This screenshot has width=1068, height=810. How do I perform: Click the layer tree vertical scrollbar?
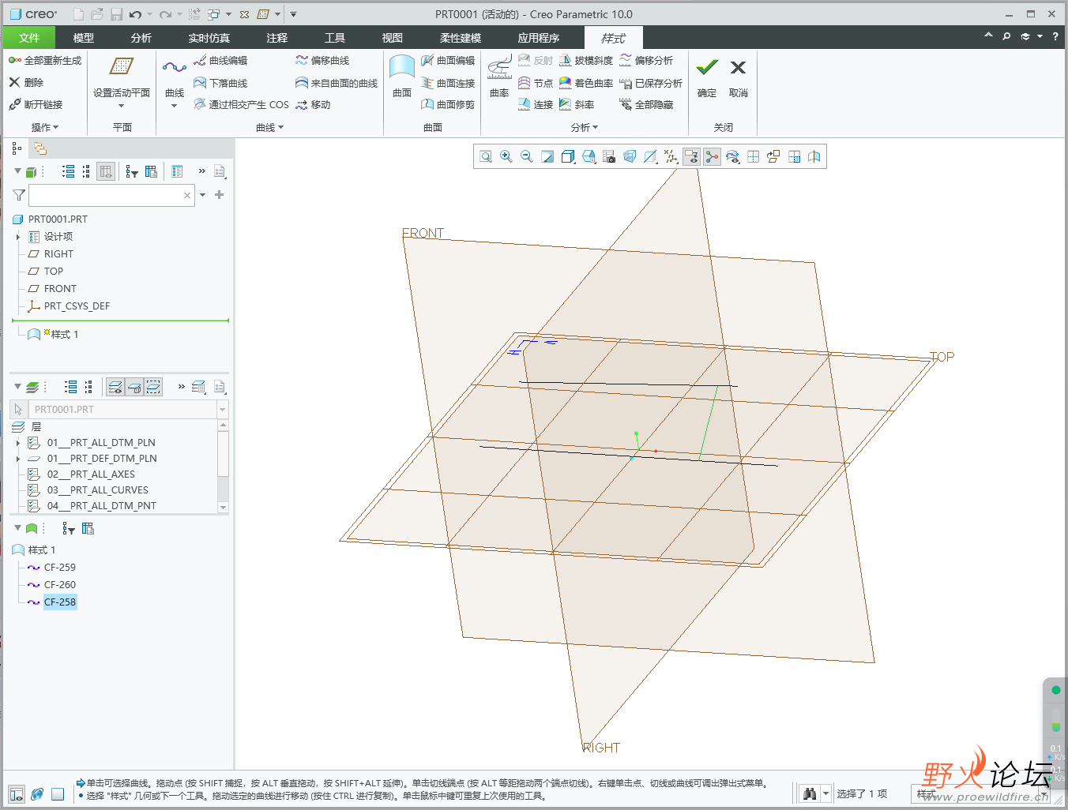pyautogui.click(x=224, y=466)
